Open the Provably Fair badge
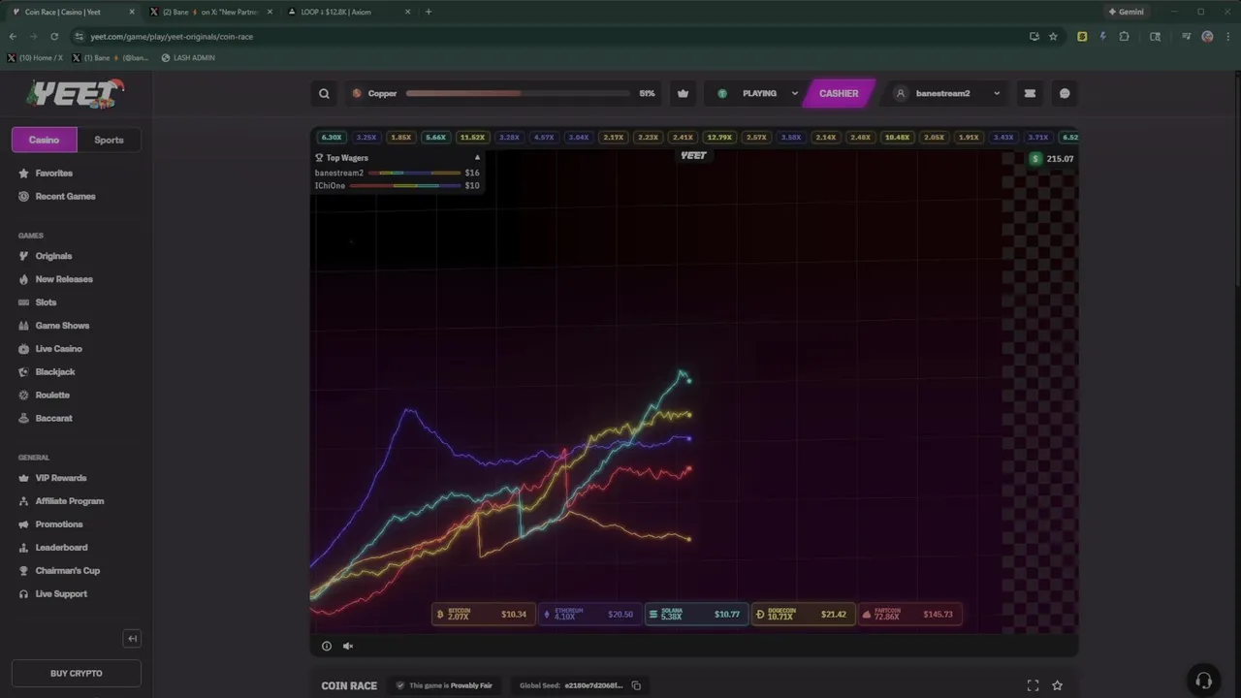 pyautogui.click(x=443, y=685)
